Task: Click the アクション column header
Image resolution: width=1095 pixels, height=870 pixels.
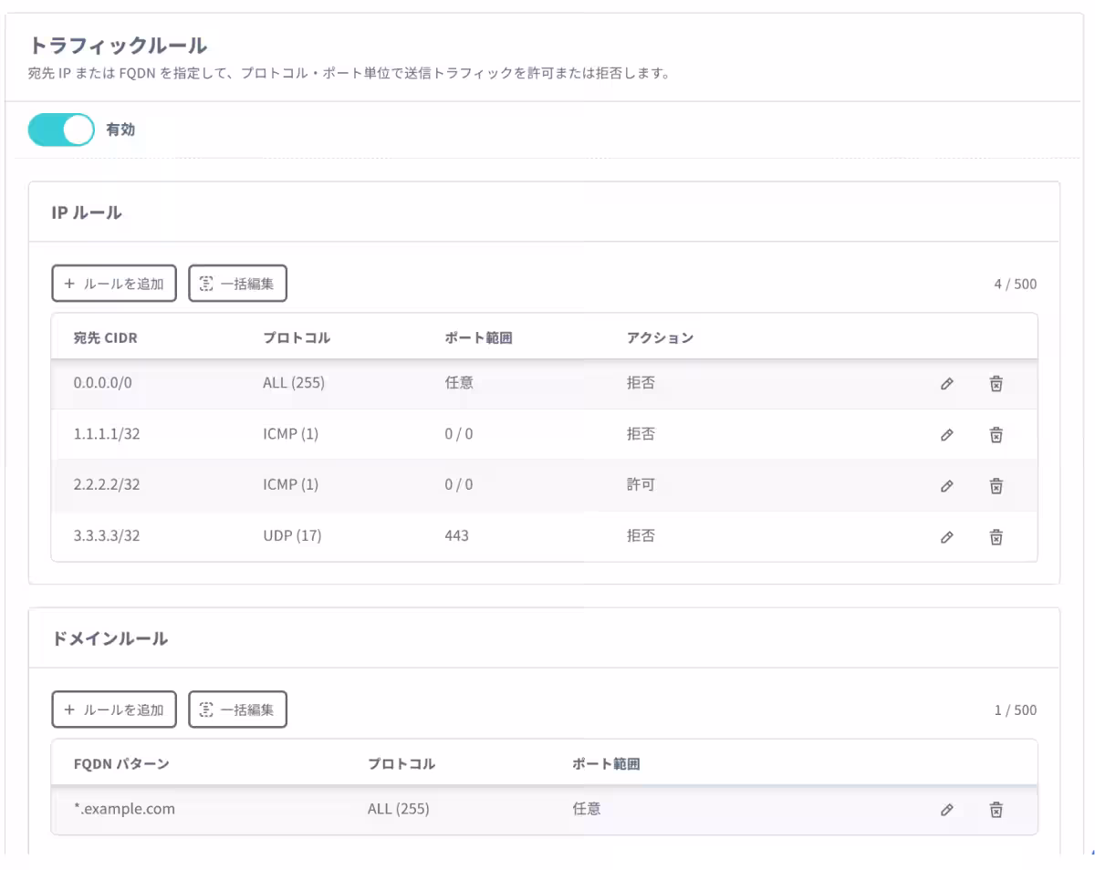Action: click(x=660, y=337)
